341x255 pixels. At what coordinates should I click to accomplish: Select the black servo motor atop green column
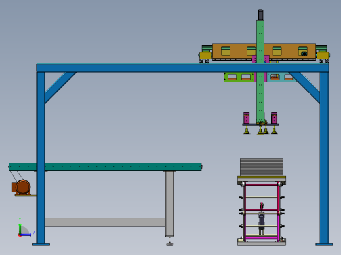click(x=260, y=14)
